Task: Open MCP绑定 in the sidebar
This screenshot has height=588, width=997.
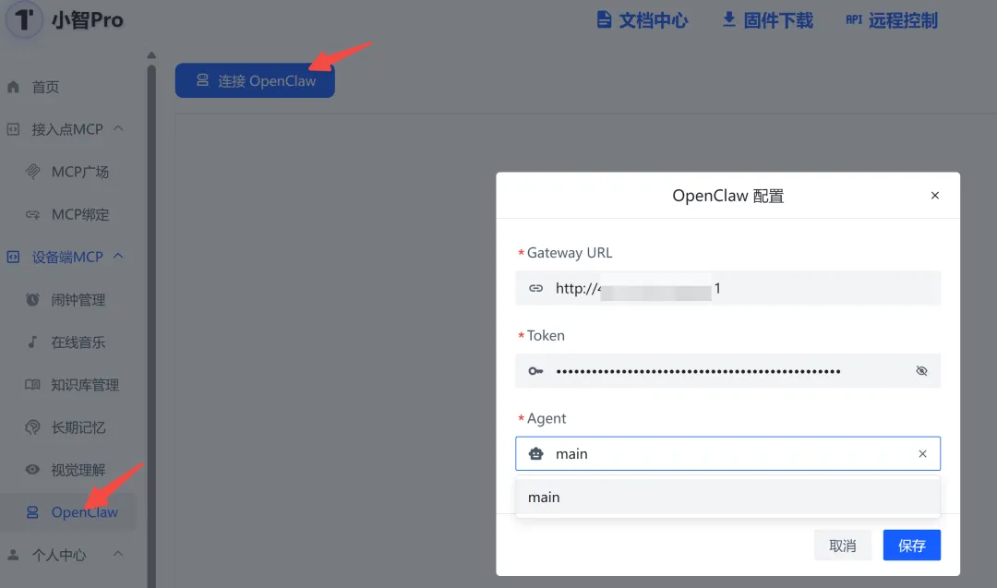Action: [x=80, y=214]
